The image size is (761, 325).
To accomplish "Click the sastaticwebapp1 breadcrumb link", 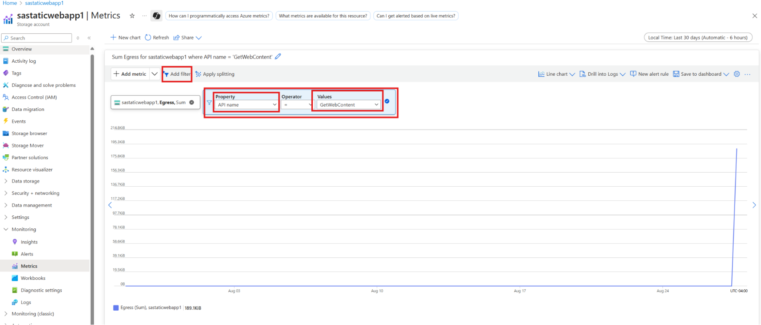I will 44,3.
